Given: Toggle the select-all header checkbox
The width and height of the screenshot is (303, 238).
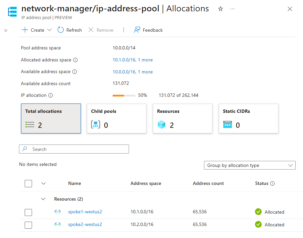Looking at the screenshot, I should coord(28,184).
